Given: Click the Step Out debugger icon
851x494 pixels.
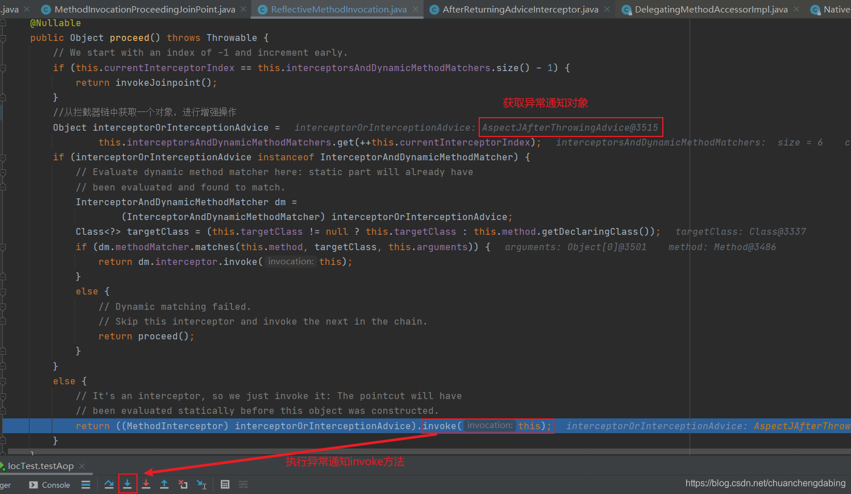Looking at the screenshot, I should tap(164, 484).
